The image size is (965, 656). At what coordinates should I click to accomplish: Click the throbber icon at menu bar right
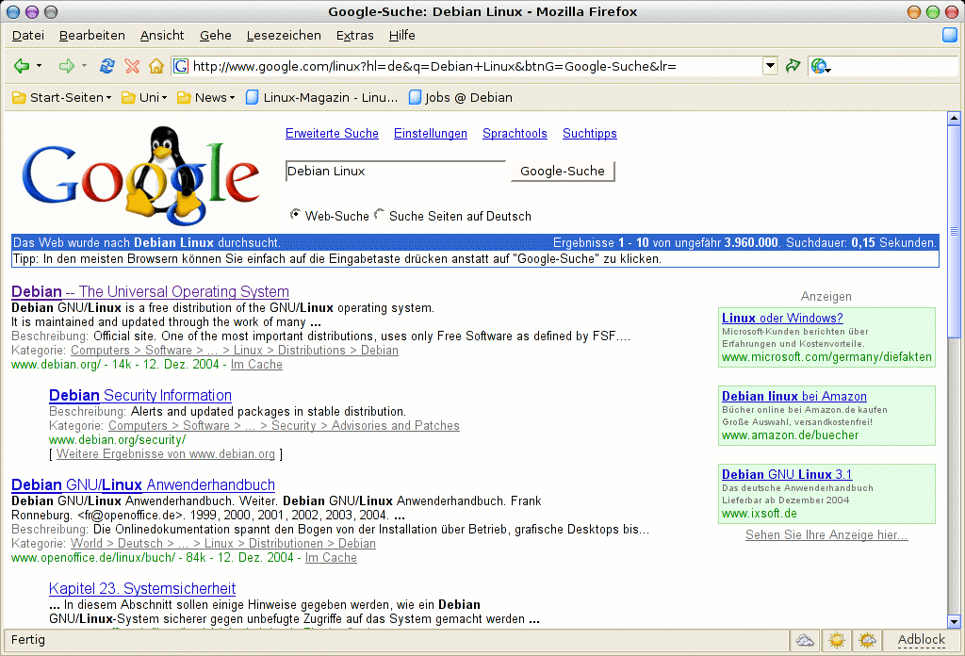(950, 35)
